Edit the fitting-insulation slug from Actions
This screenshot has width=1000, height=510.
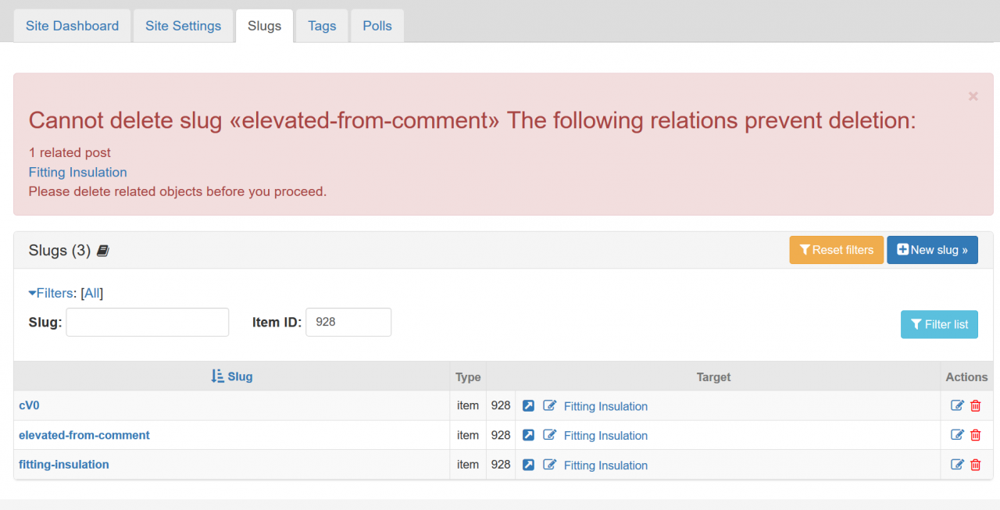pos(957,465)
